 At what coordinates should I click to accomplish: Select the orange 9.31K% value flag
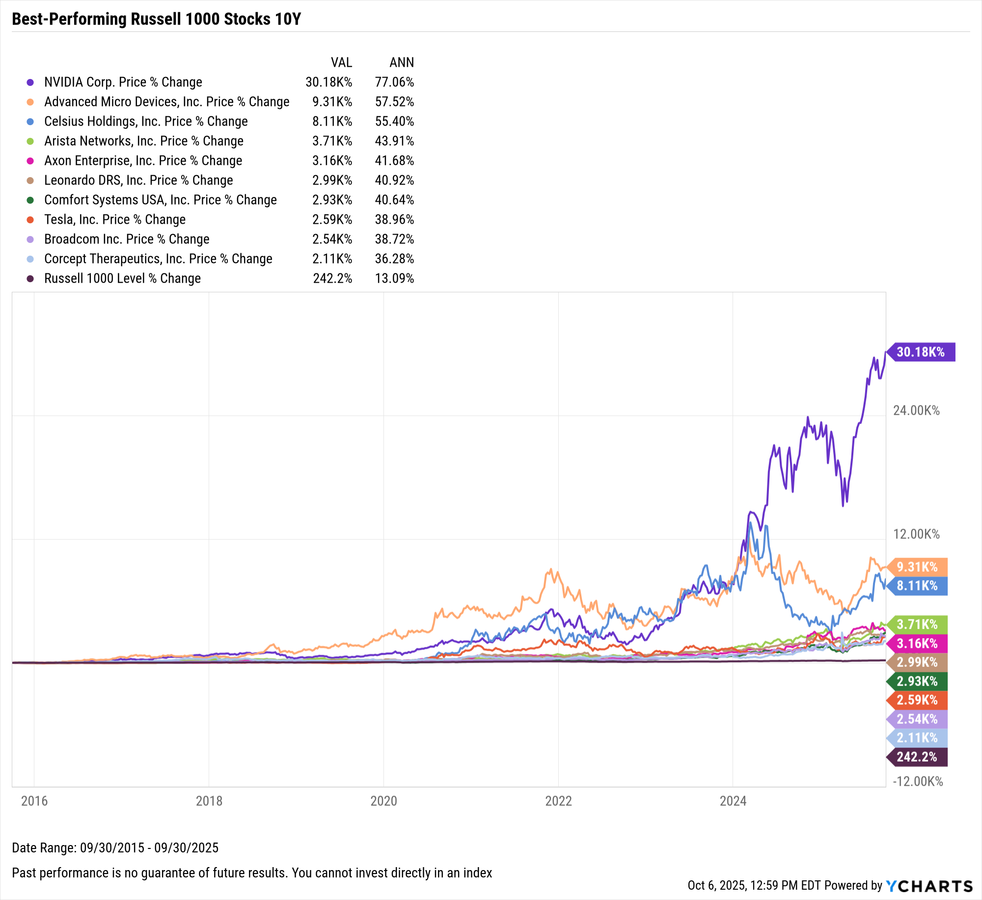[x=917, y=567]
